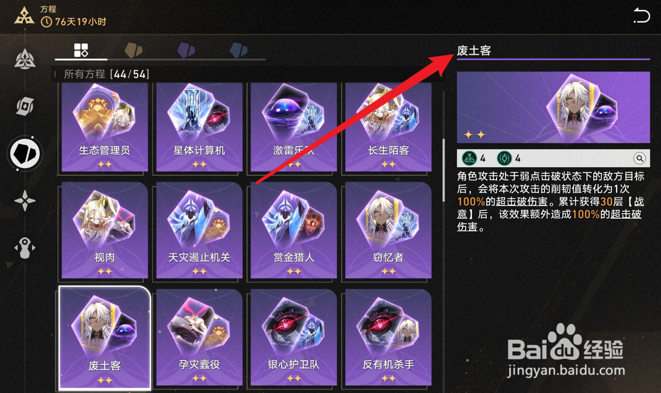Viewport: 661px width, 393px height.
Task: Select the 赏金猎人 equation card
Action: click(x=294, y=230)
